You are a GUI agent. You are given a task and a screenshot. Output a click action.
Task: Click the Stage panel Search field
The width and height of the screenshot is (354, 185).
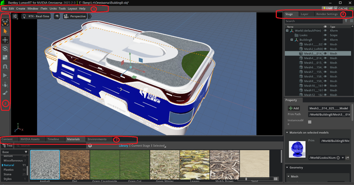pyautogui.click(x=313, y=21)
